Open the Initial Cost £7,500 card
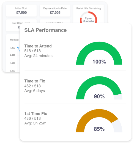Screen dimensions: 134x144 coord(21,11)
